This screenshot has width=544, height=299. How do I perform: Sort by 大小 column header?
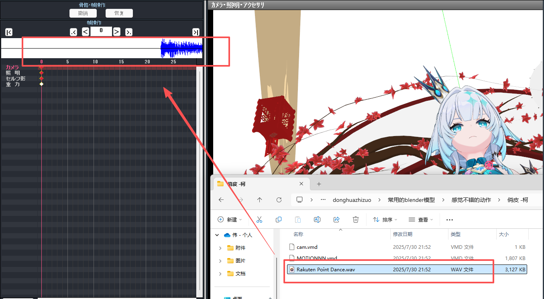(x=503, y=234)
